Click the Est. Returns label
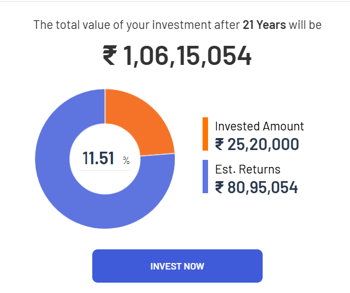Viewport: 350px width, 293px height. tap(247, 169)
